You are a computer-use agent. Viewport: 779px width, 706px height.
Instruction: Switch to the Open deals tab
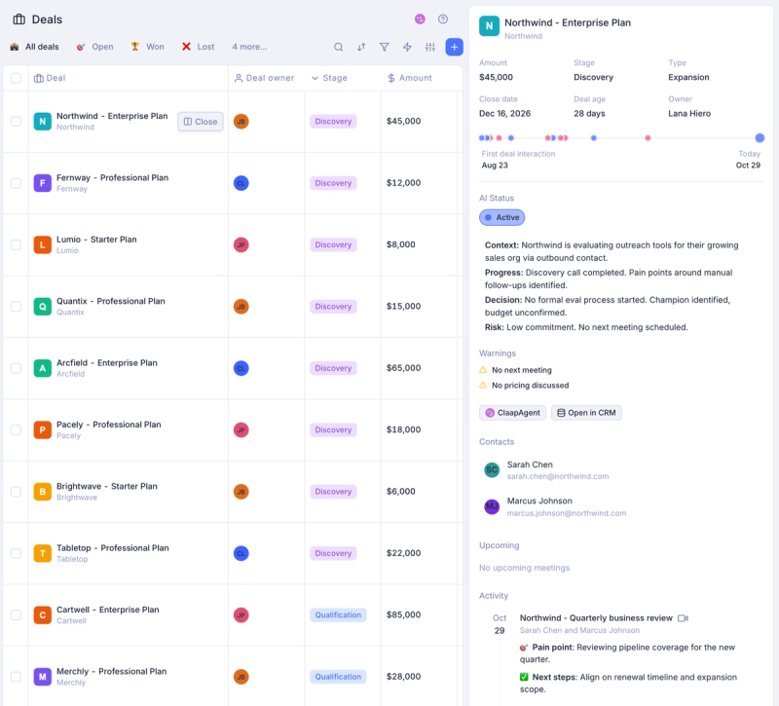tap(94, 47)
